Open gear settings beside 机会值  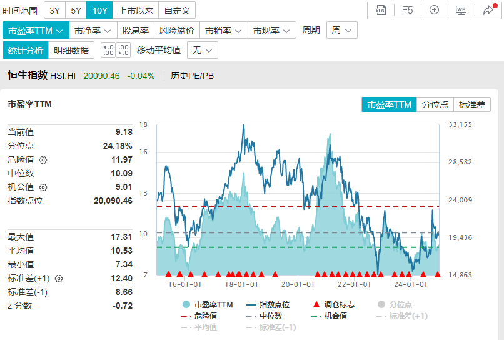tap(43, 187)
